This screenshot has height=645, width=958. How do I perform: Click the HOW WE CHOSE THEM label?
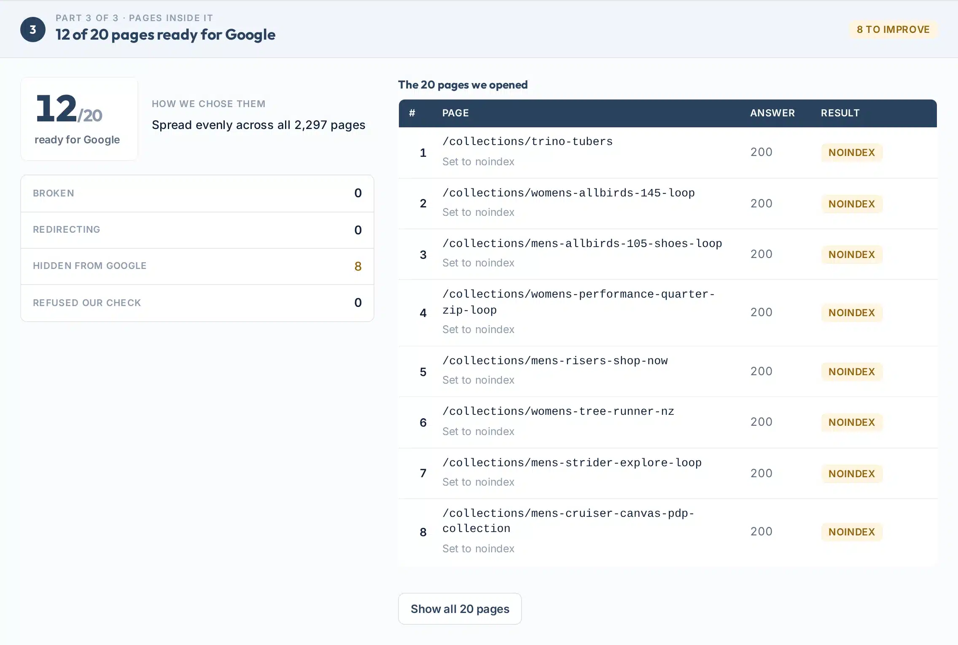tap(208, 104)
